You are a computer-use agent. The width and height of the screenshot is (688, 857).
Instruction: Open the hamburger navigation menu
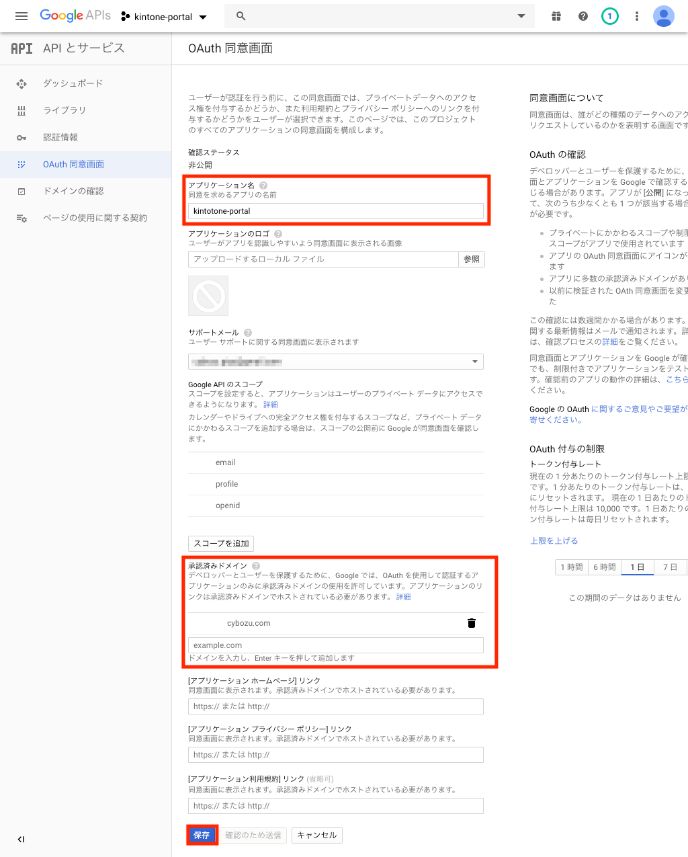point(21,16)
